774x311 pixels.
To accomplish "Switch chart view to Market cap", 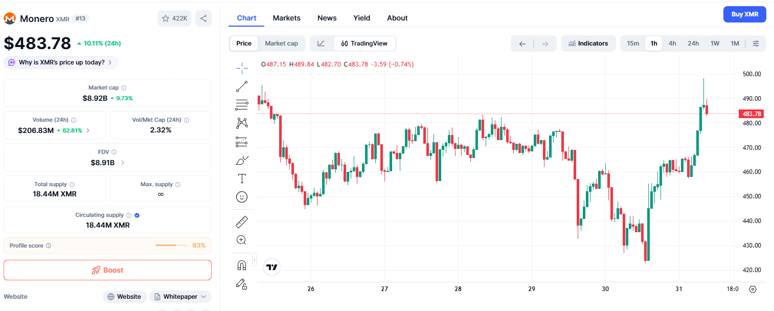I will [281, 43].
